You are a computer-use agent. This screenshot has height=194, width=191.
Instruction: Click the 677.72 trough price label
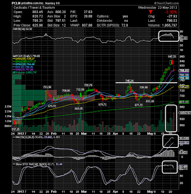(139, 105)
